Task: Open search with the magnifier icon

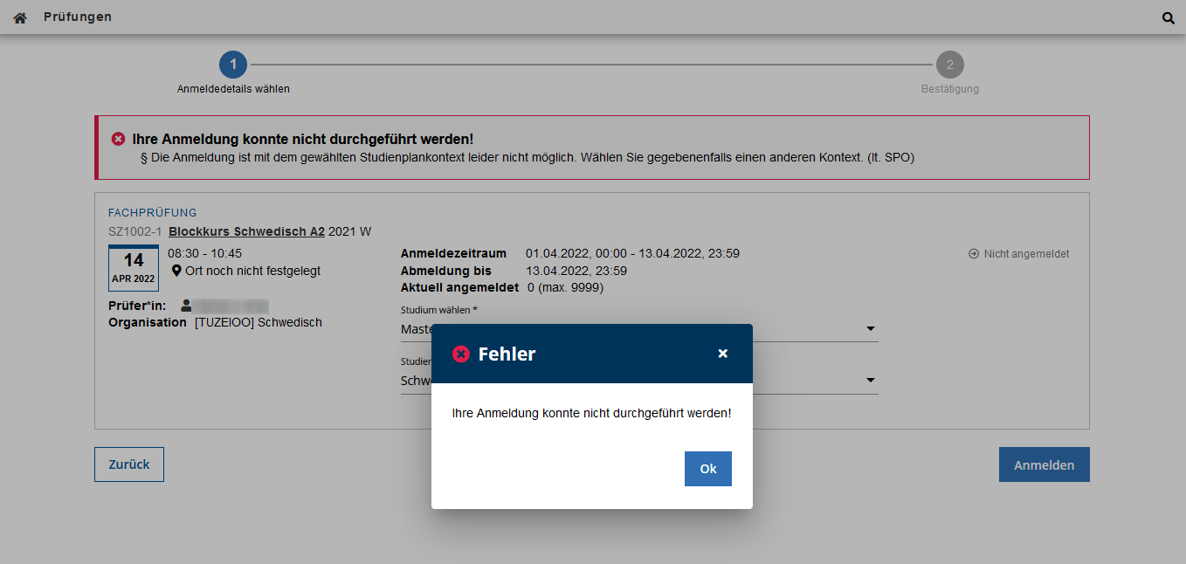Action: [x=1168, y=17]
